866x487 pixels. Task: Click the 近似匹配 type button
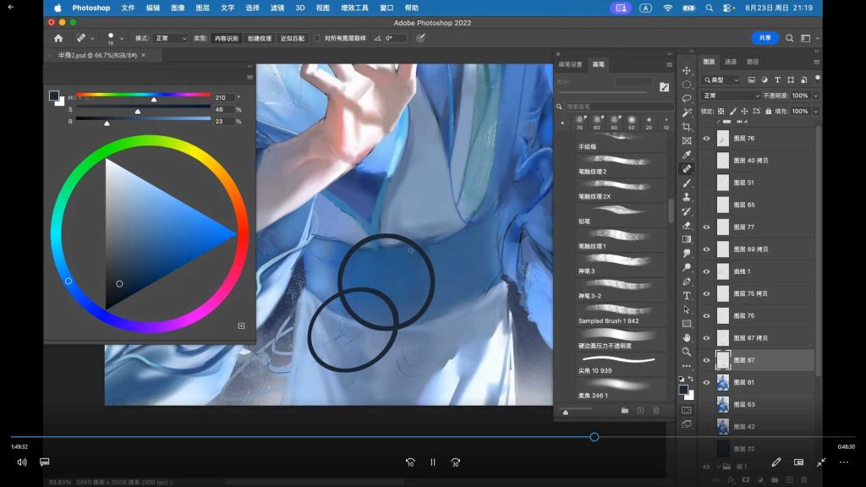coord(292,38)
